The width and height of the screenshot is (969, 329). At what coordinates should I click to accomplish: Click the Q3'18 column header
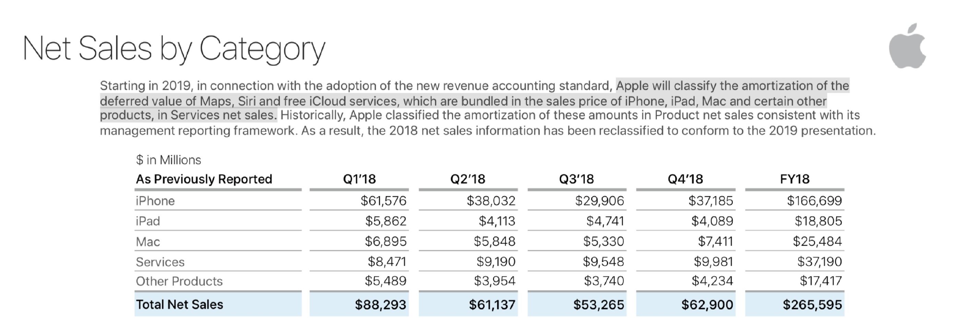576,179
